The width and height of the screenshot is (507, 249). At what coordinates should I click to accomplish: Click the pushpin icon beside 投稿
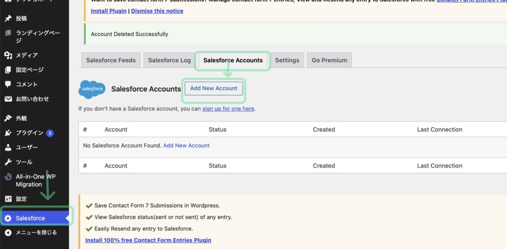(x=8, y=19)
